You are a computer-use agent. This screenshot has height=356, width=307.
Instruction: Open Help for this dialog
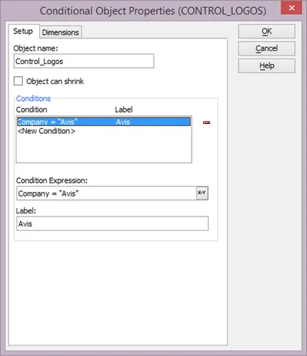coord(266,66)
